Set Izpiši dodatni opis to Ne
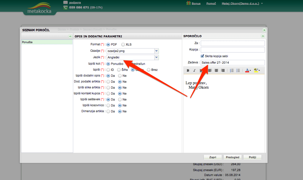The height and width of the screenshot is (180, 303). coord(120,76)
